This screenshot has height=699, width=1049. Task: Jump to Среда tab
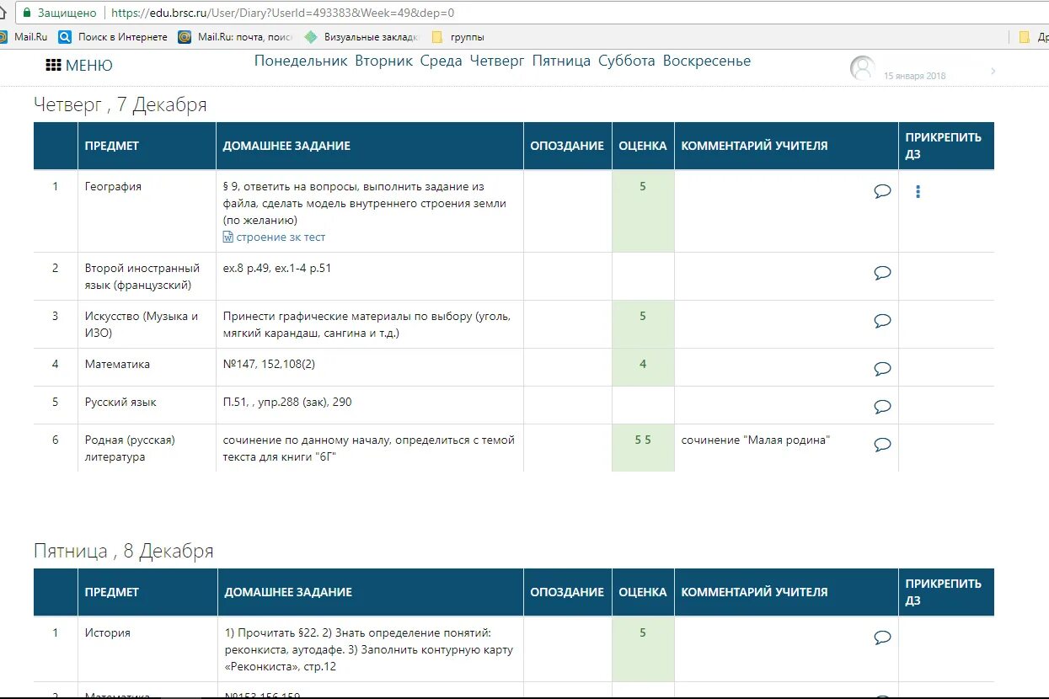coord(441,61)
